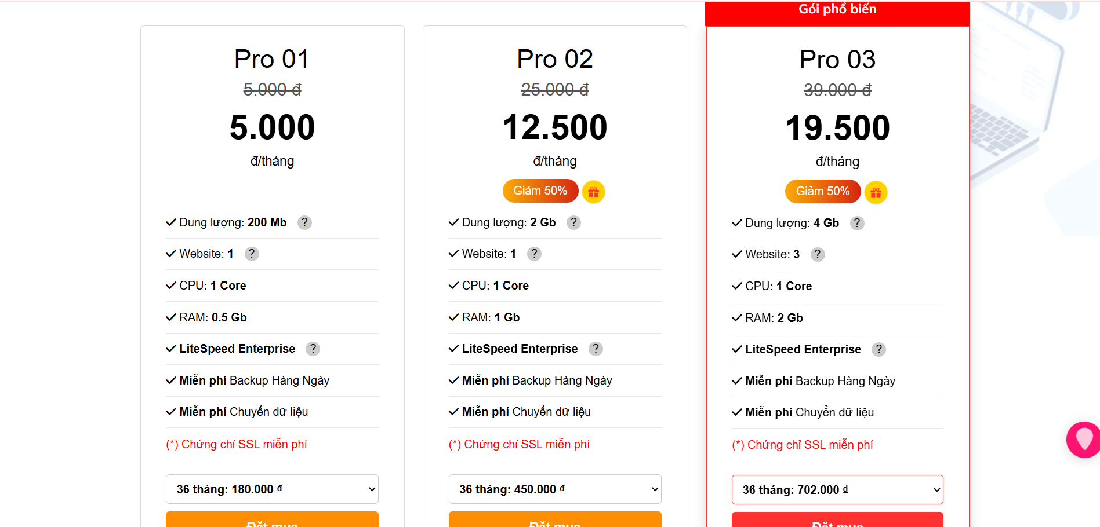Click help icon beside Pro 01 LiteSpeed Enterprise
Image resolution: width=1100 pixels, height=527 pixels.
pyautogui.click(x=313, y=349)
